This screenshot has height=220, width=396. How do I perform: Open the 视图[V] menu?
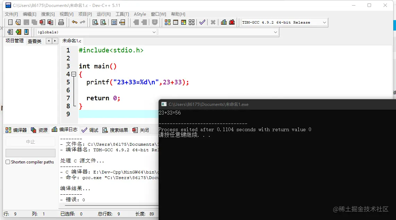click(x=66, y=14)
